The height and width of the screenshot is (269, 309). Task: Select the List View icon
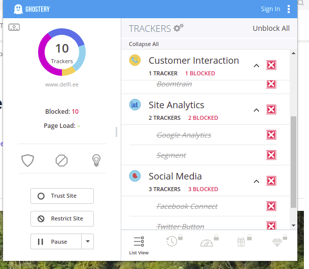point(139,242)
